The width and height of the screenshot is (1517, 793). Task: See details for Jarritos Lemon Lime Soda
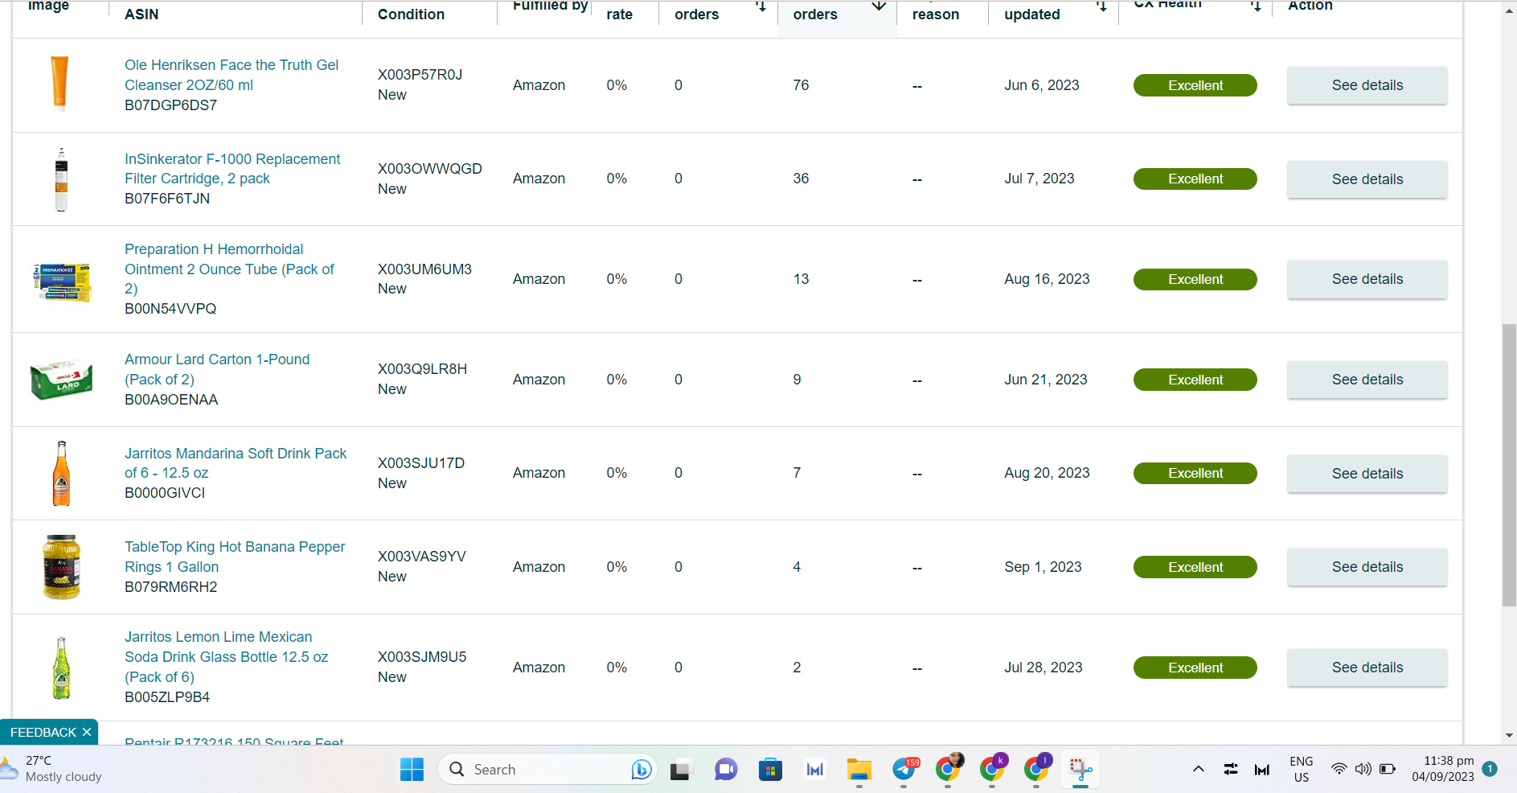pyautogui.click(x=1367, y=668)
